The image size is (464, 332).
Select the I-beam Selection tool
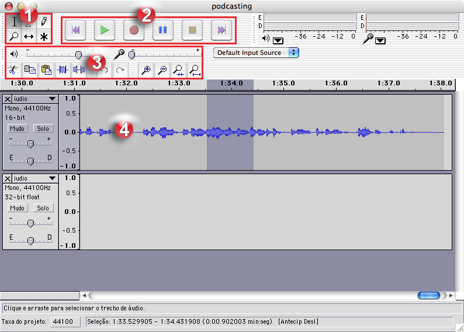[x=14, y=22]
